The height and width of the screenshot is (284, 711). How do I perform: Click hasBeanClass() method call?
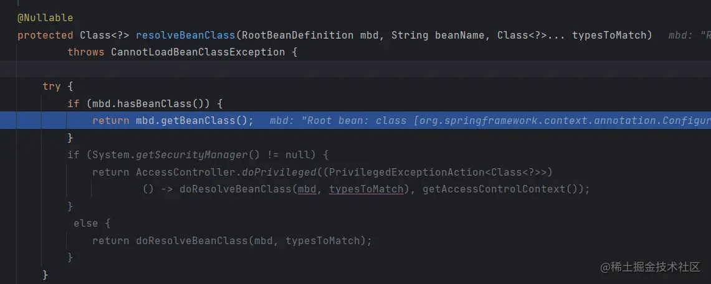point(163,104)
